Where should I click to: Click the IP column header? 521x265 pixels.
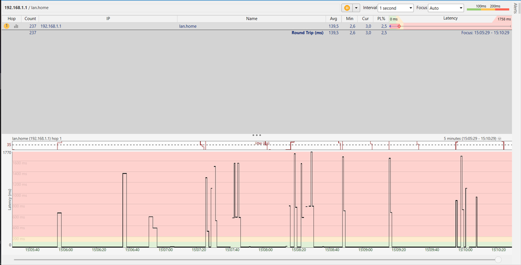point(107,18)
